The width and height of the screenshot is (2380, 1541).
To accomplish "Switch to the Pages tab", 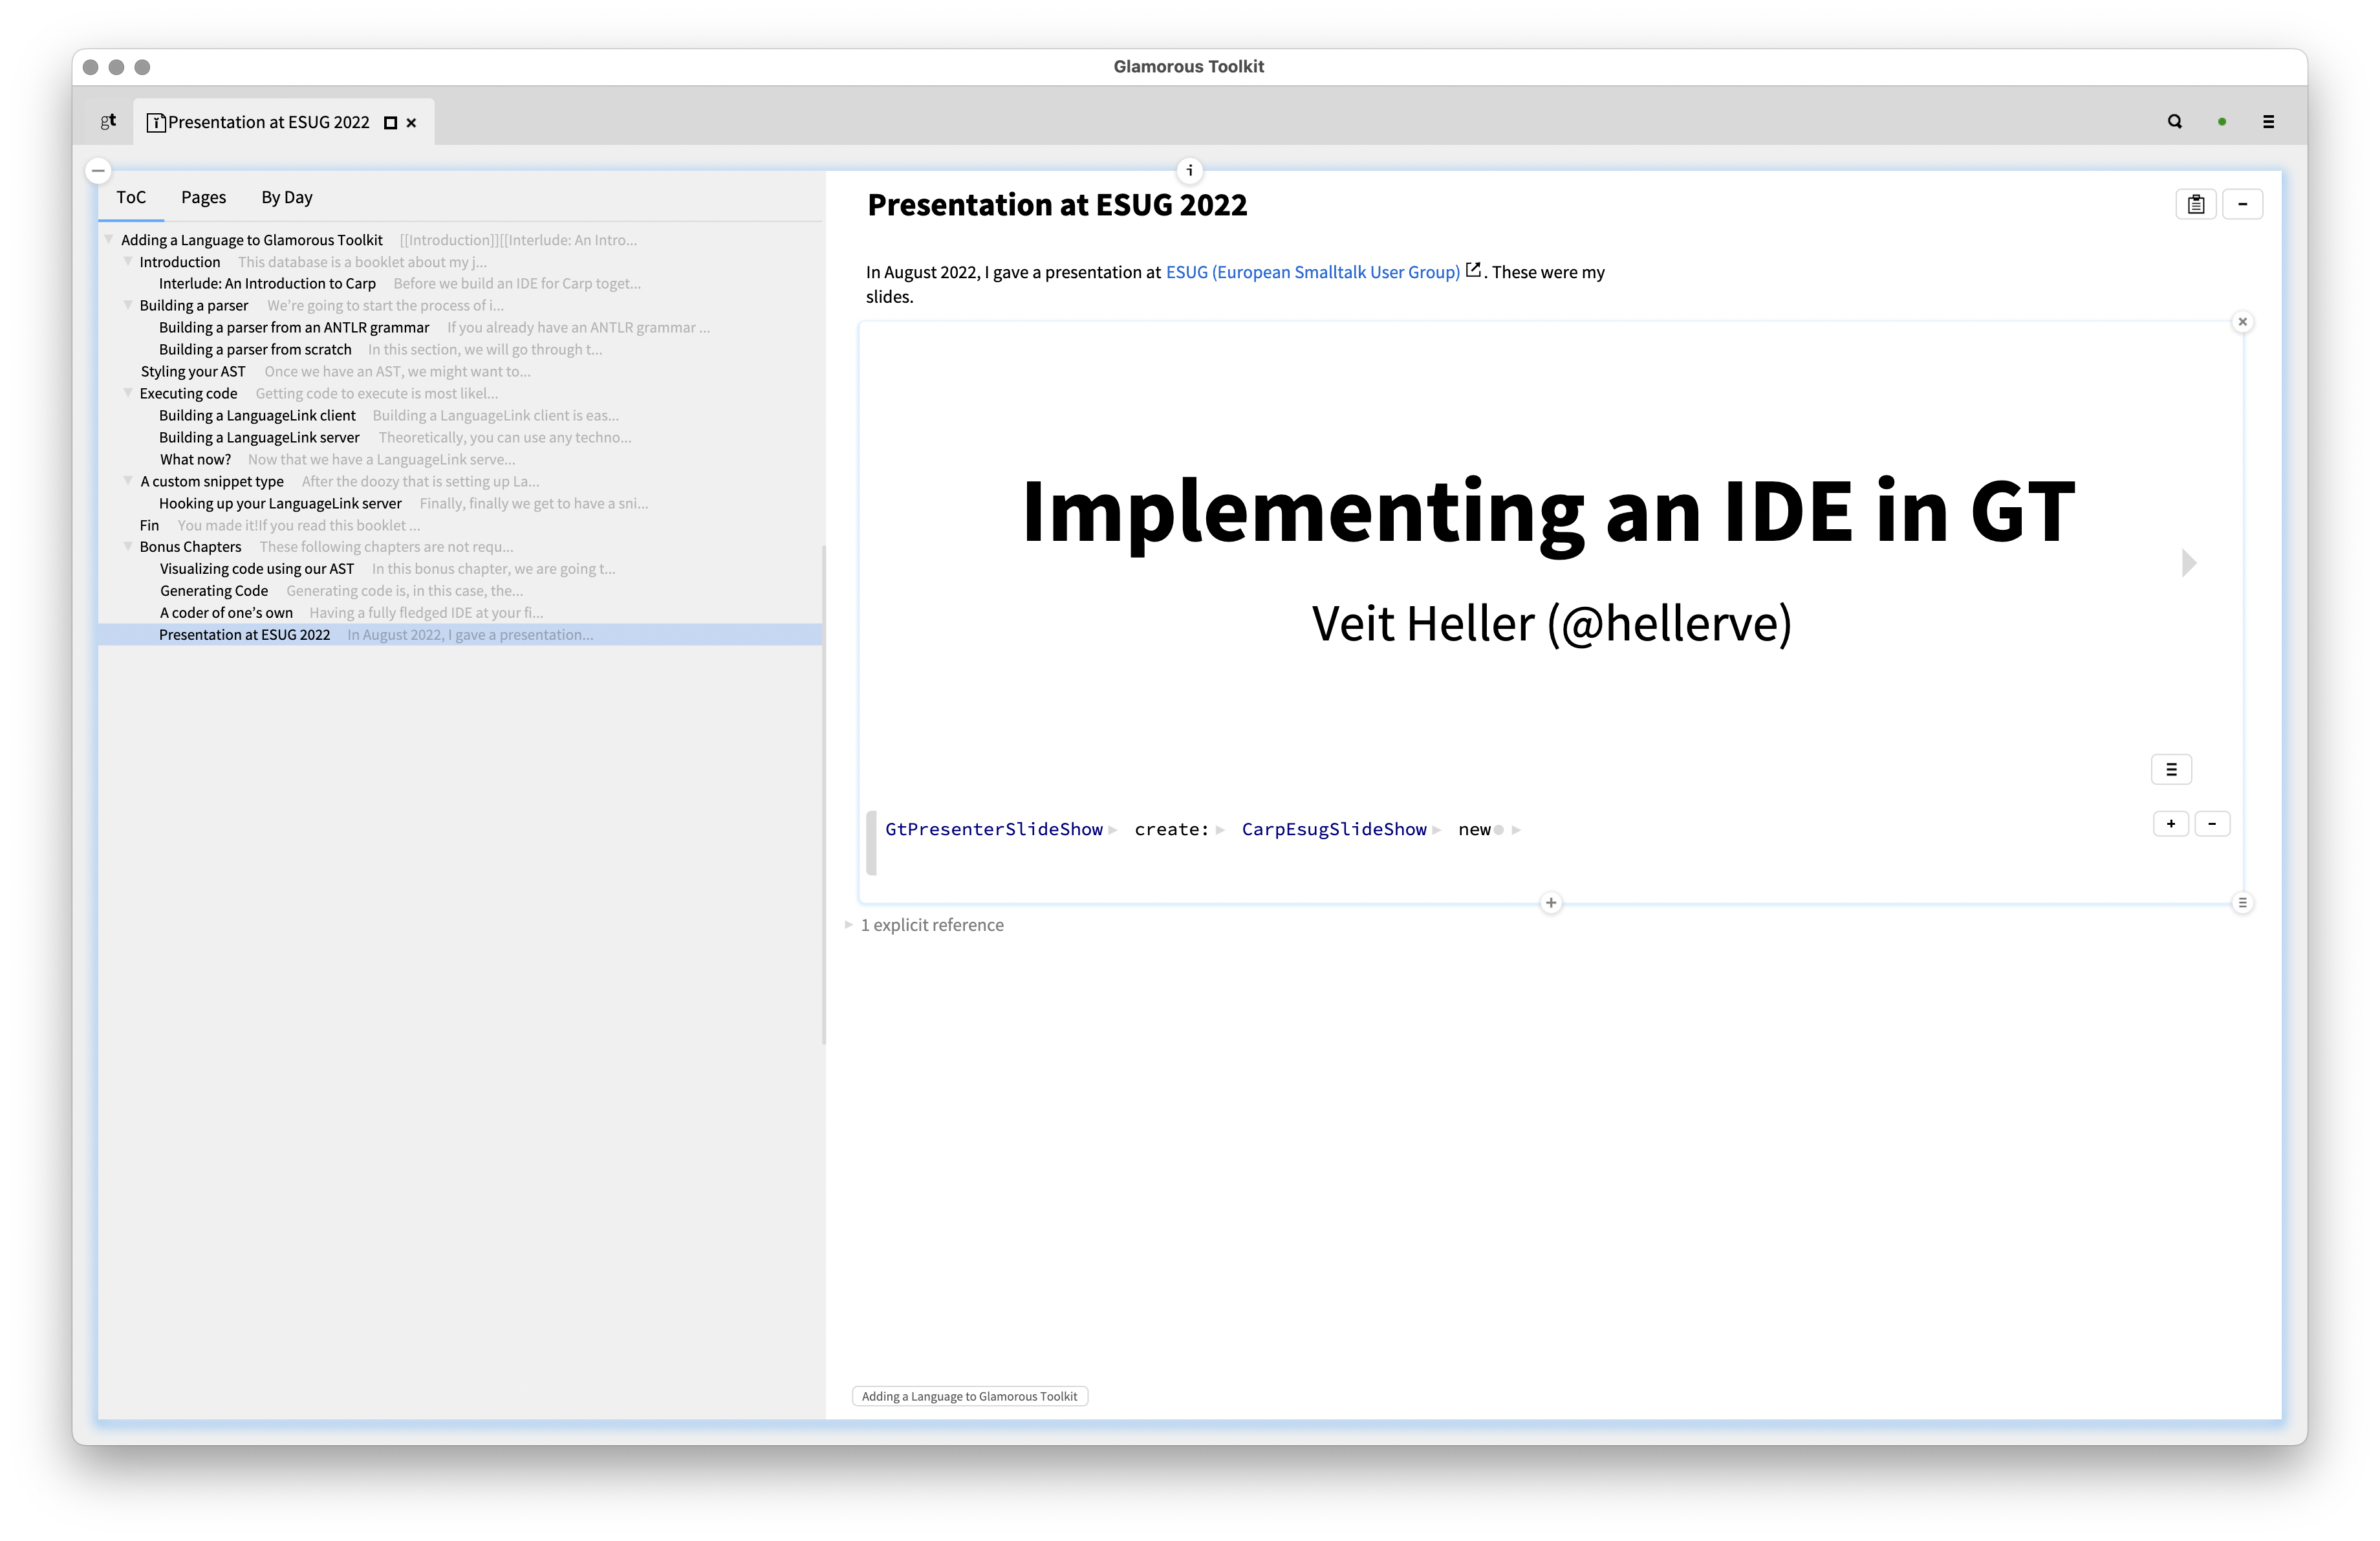I will pos(203,197).
